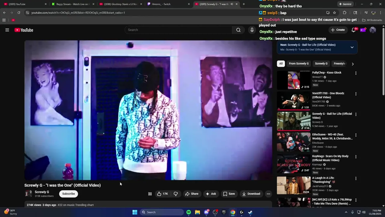385x217 pixels.
Task: Open the Create menu
Action: point(338,30)
